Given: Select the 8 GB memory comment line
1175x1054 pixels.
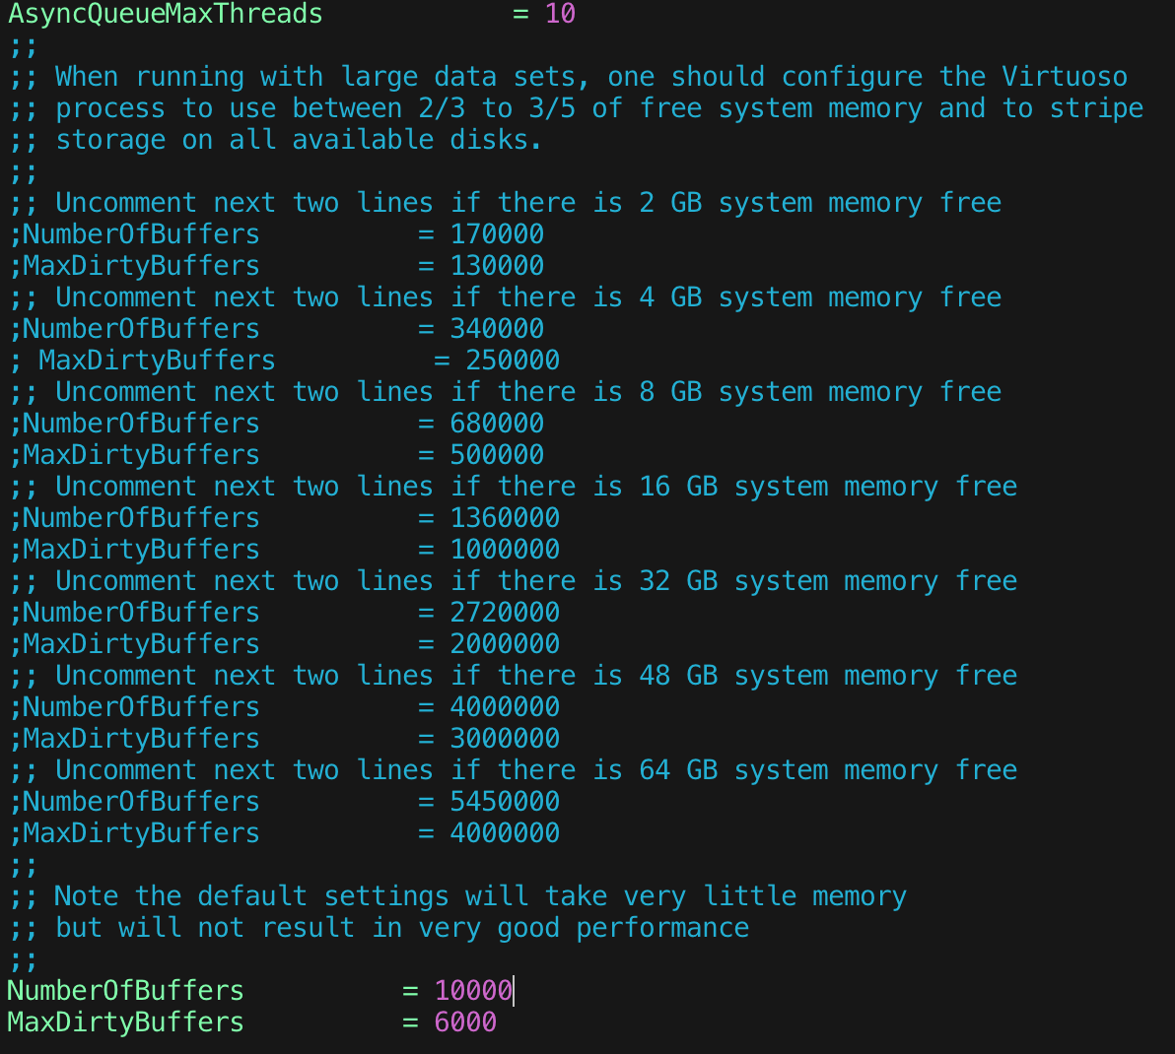Looking at the screenshot, I should click(x=493, y=391).
